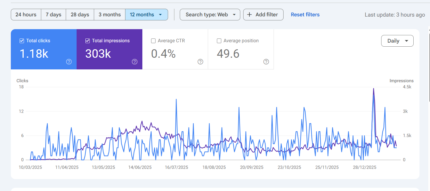
Task: Uncheck the Total impressions checkbox
Action: coord(87,41)
